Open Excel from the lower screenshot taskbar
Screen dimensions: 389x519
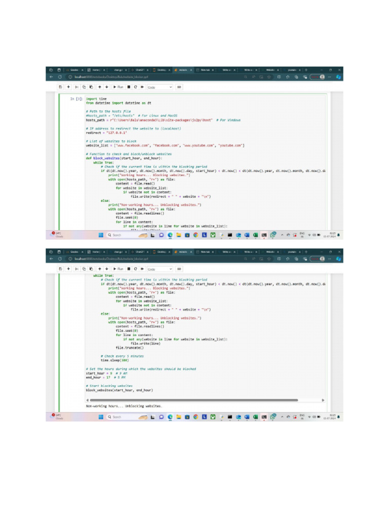255,417
